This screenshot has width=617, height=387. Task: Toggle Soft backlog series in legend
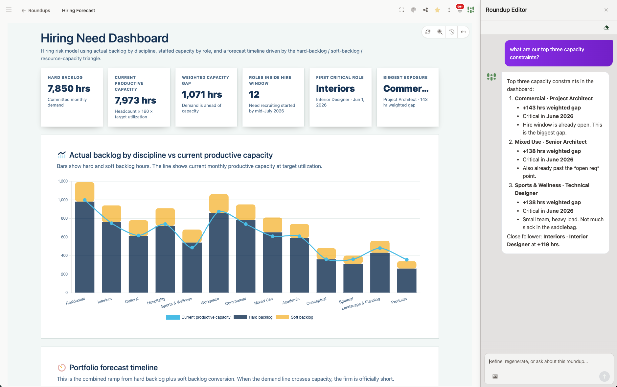(x=295, y=317)
